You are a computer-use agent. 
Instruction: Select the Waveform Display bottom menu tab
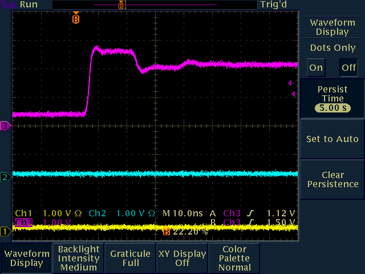[x=26, y=258]
